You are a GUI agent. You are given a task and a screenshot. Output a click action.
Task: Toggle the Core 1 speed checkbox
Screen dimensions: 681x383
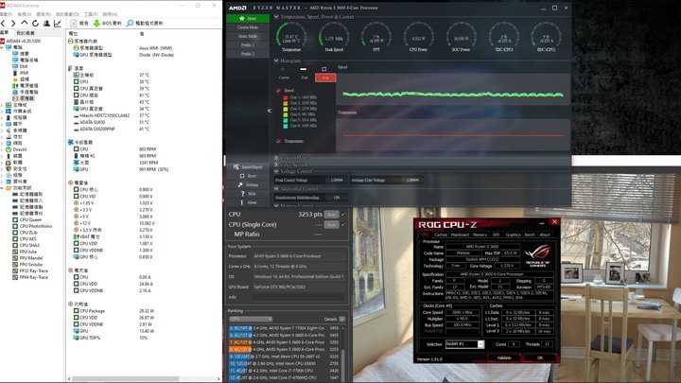tap(286, 97)
